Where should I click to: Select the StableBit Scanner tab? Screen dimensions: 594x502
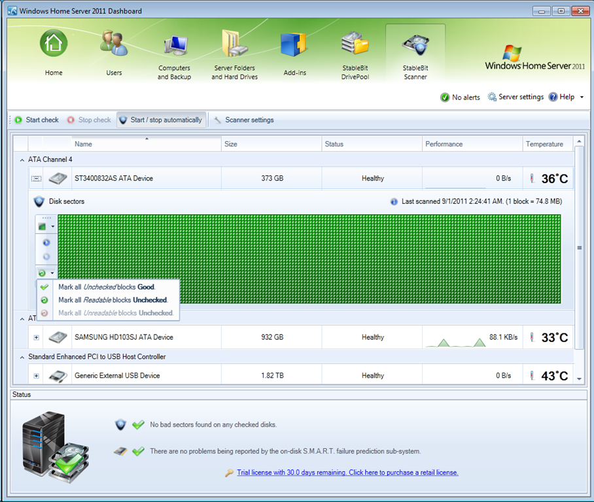tap(415, 54)
